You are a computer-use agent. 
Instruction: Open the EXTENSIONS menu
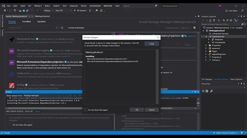[x=95, y=6]
